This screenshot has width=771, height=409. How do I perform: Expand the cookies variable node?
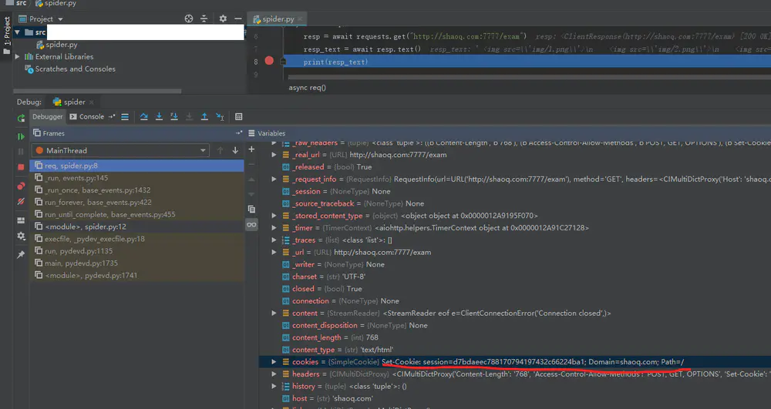(274, 362)
